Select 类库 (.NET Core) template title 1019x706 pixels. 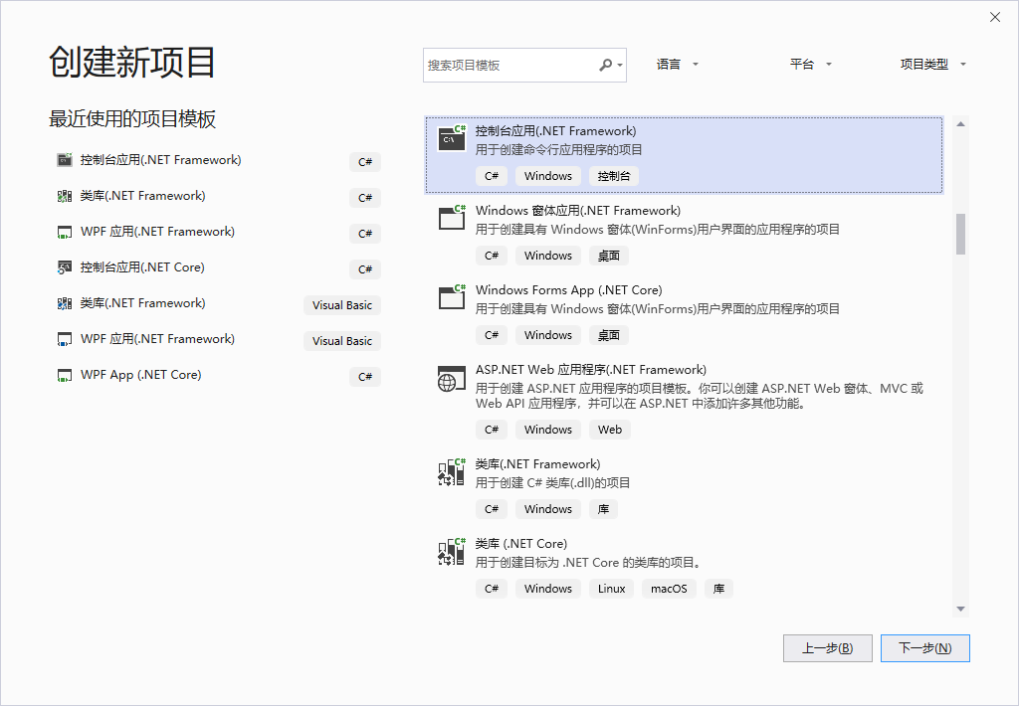pyautogui.click(x=521, y=544)
